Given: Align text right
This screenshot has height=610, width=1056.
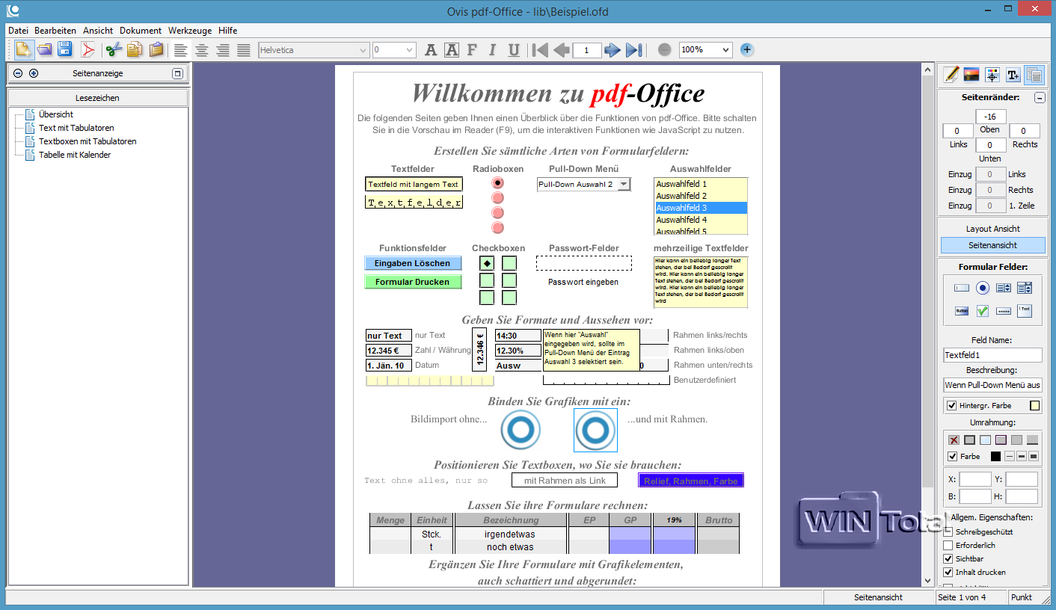Looking at the screenshot, I should 223,50.
